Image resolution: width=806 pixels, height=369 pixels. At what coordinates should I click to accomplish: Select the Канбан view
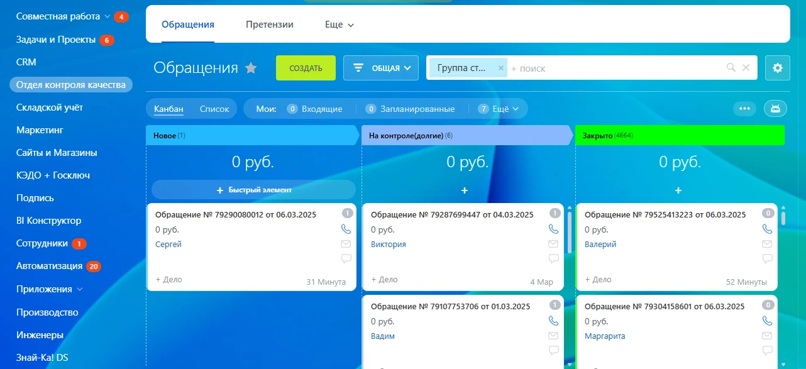click(x=168, y=109)
